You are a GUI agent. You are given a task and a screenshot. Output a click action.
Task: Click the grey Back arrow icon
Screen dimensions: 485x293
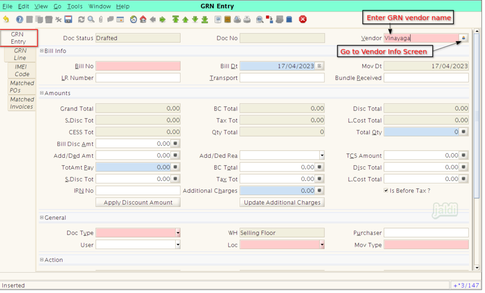pyautogui.click(x=153, y=19)
